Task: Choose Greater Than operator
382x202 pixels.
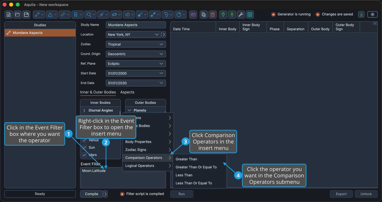Action: 199,159
